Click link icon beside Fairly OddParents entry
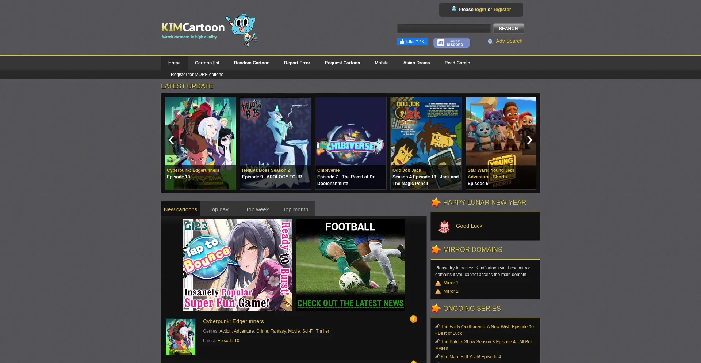 click(x=437, y=326)
